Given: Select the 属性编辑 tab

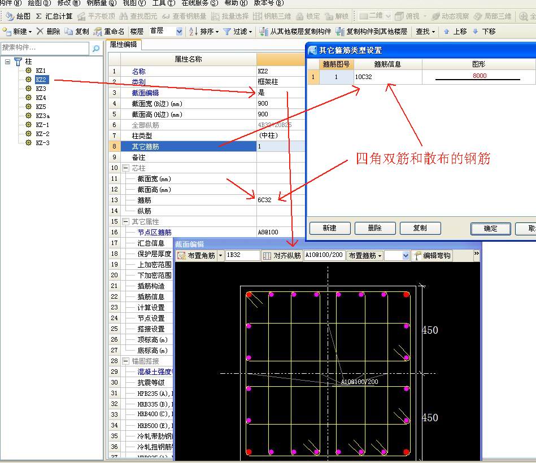Looking at the screenshot, I should click(x=123, y=45).
